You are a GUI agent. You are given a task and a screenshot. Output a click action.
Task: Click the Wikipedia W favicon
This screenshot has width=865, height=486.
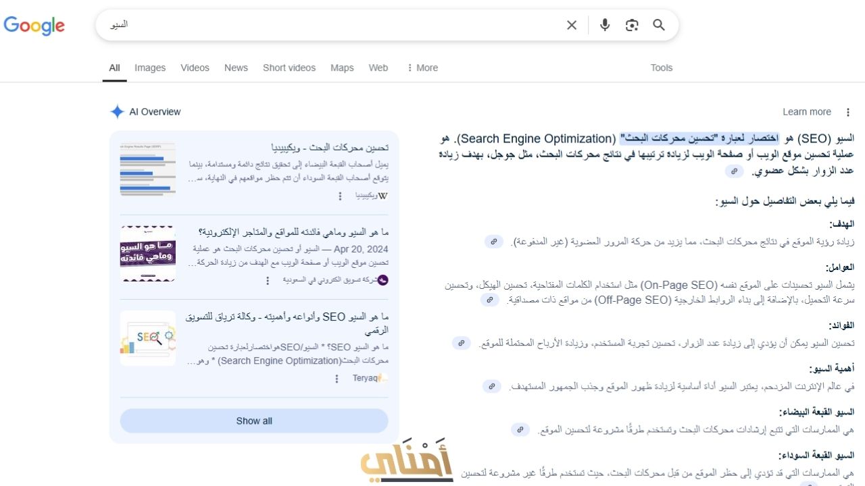(x=383, y=196)
